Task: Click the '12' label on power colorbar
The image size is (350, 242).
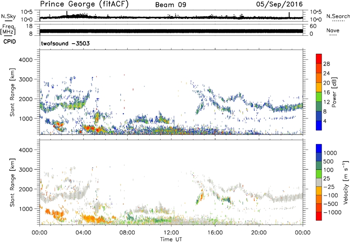Action: 326,102
